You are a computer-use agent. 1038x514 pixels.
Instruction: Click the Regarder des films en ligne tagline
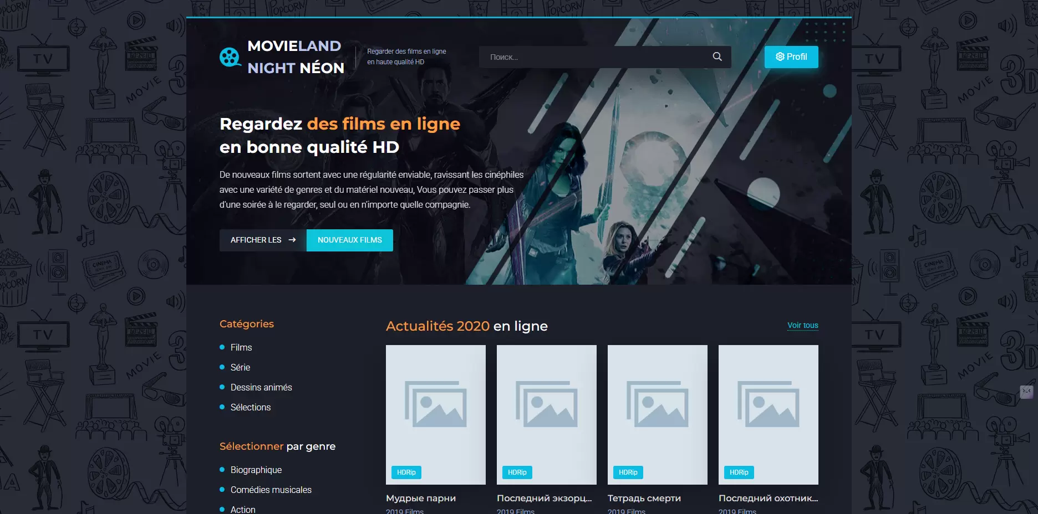[x=406, y=56]
